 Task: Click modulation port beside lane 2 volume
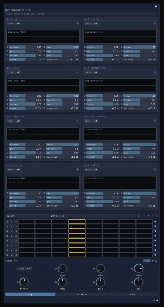8,104
